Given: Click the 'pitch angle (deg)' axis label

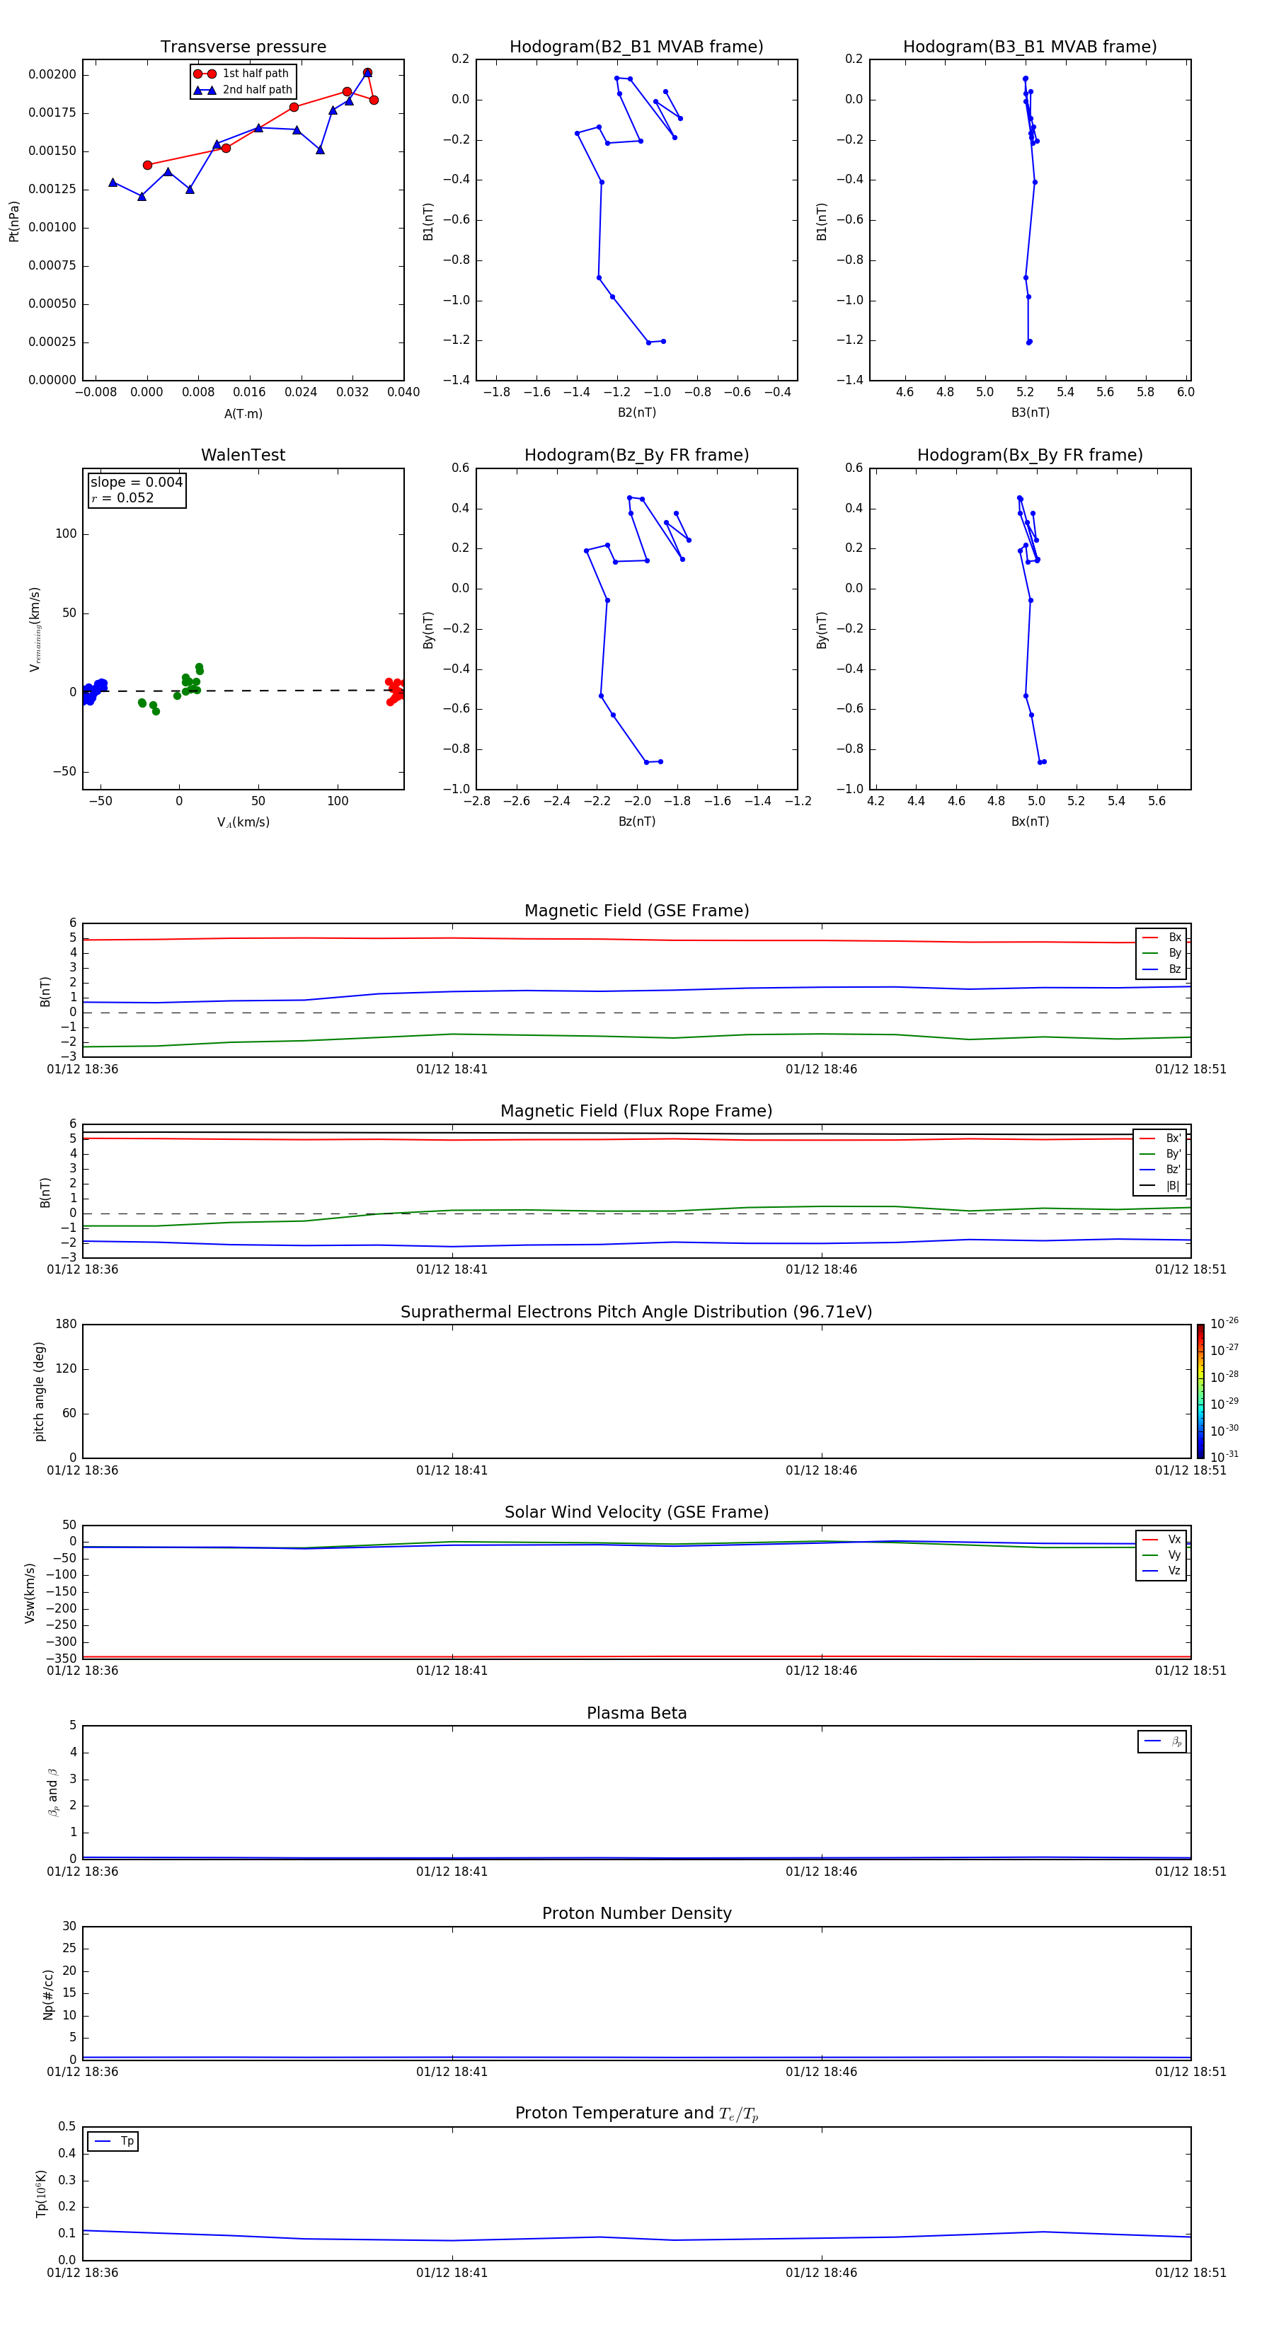Looking at the screenshot, I should click(39, 1391).
